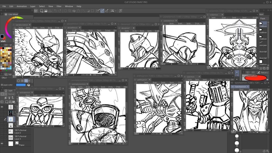Select the border effect circle icon
The image size is (272, 153).
tap(18, 81)
